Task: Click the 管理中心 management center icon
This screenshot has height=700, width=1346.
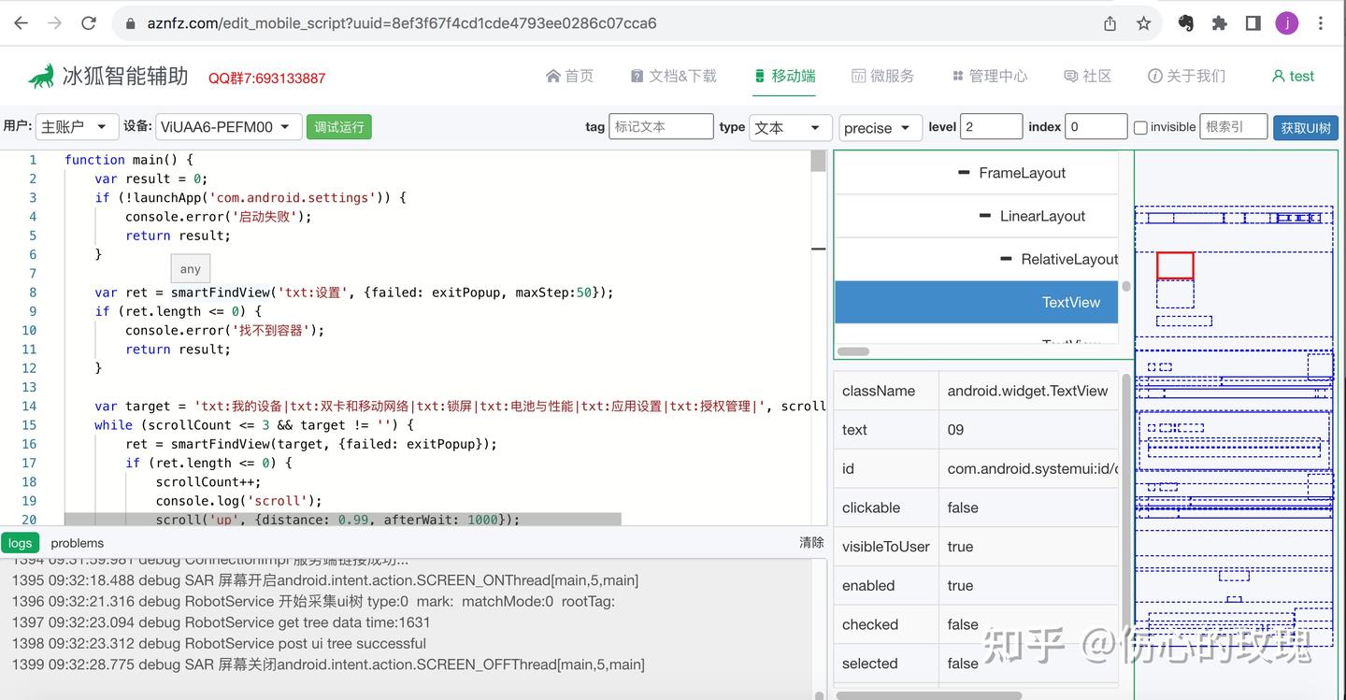Action: pos(957,76)
